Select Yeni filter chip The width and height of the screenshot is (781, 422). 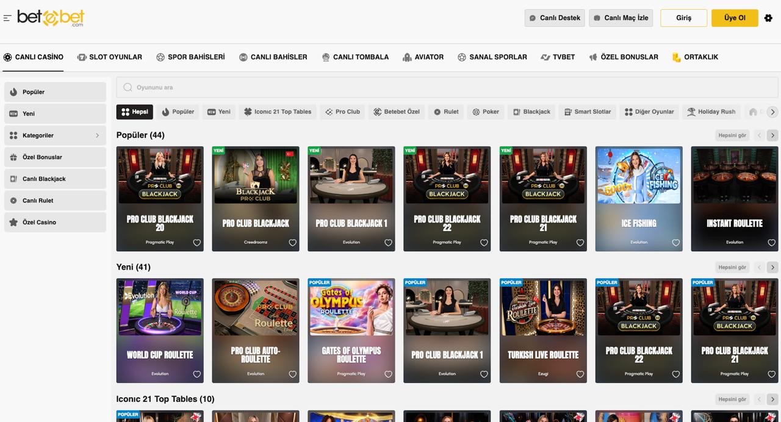(x=219, y=112)
